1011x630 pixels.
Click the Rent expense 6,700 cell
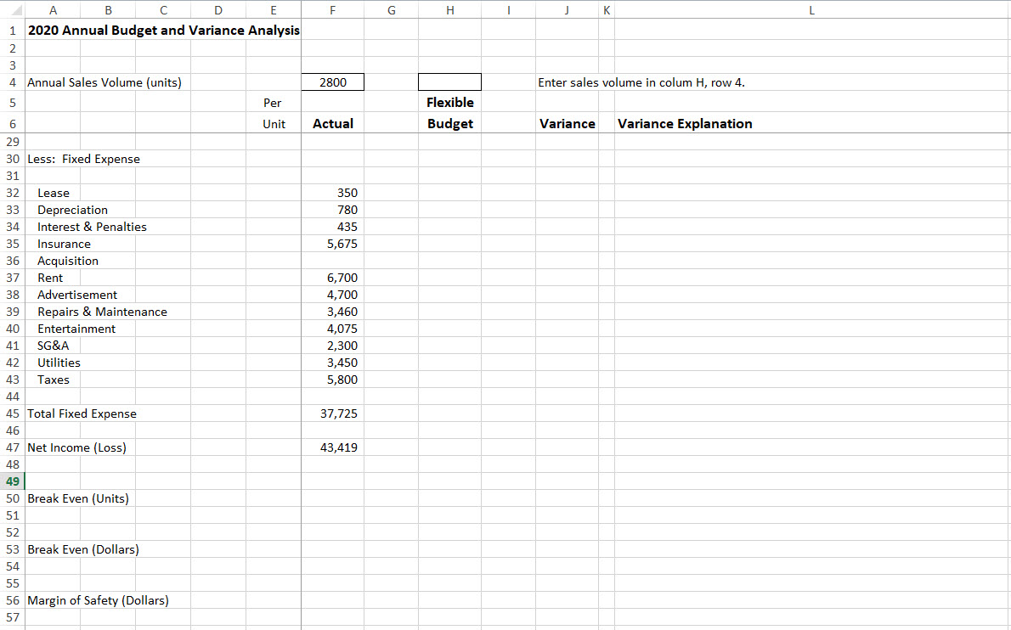pyautogui.click(x=332, y=278)
